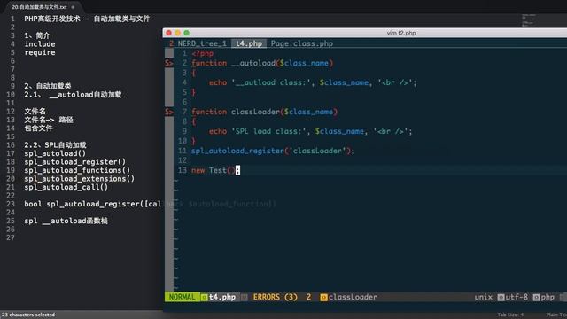Open Tab Size setting in Sublime status bar
Image resolution: width=567 pixels, height=319 pixels.
point(510,315)
